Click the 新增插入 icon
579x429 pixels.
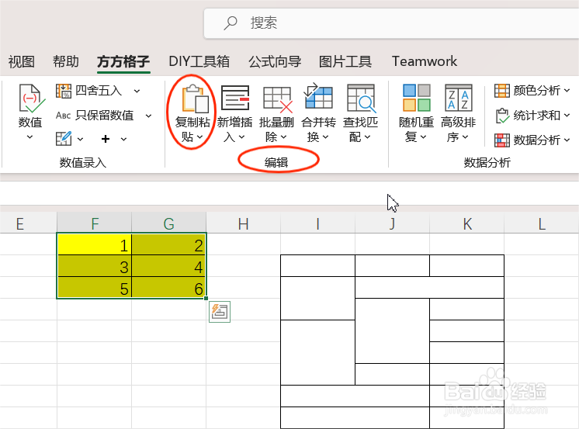coord(235,98)
